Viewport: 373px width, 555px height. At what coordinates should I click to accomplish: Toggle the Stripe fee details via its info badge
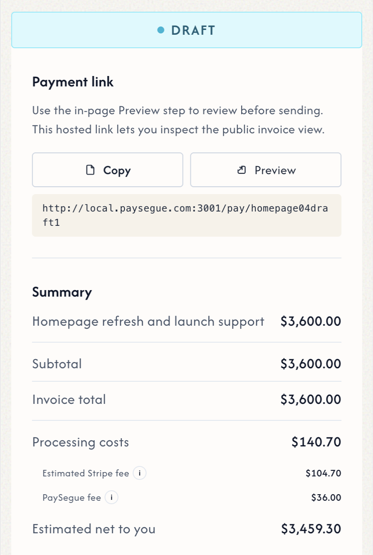(140, 474)
